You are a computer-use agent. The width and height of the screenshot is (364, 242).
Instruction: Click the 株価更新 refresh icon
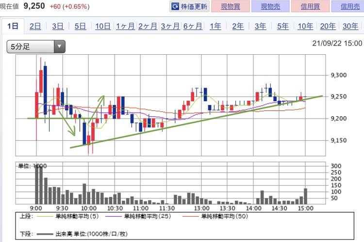coord(175,6)
